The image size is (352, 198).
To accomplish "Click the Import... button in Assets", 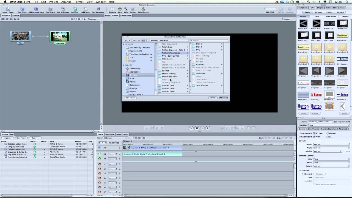I will pos(7,138).
